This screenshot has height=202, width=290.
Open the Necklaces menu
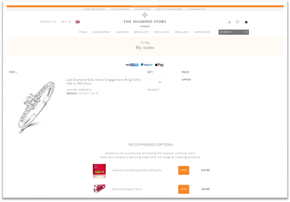(x=161, y=32)
